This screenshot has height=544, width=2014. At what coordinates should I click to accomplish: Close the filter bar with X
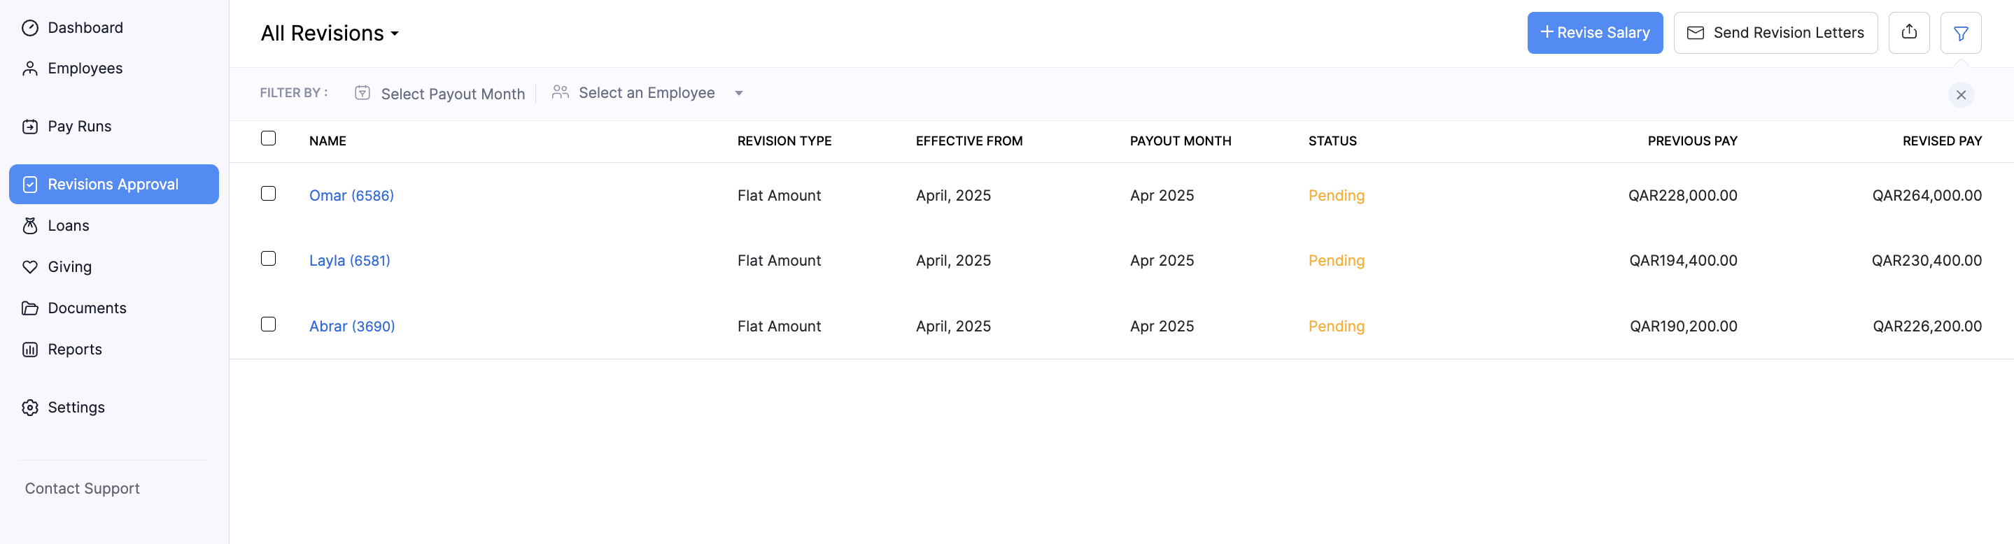click(x=1960, y=95)
